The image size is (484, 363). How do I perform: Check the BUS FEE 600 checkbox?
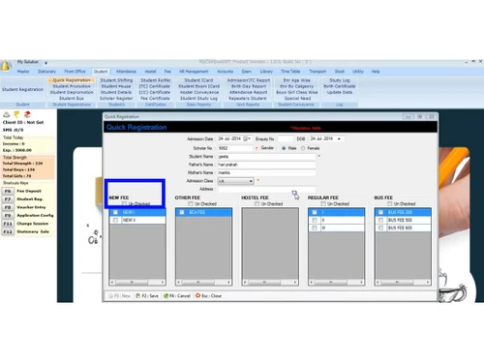coord(380,227)
